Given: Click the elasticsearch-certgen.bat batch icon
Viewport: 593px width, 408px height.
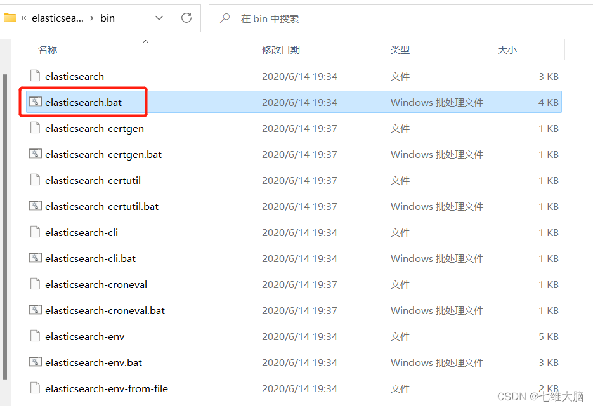Looking at the screenshot, I should (x=35, y=154).
